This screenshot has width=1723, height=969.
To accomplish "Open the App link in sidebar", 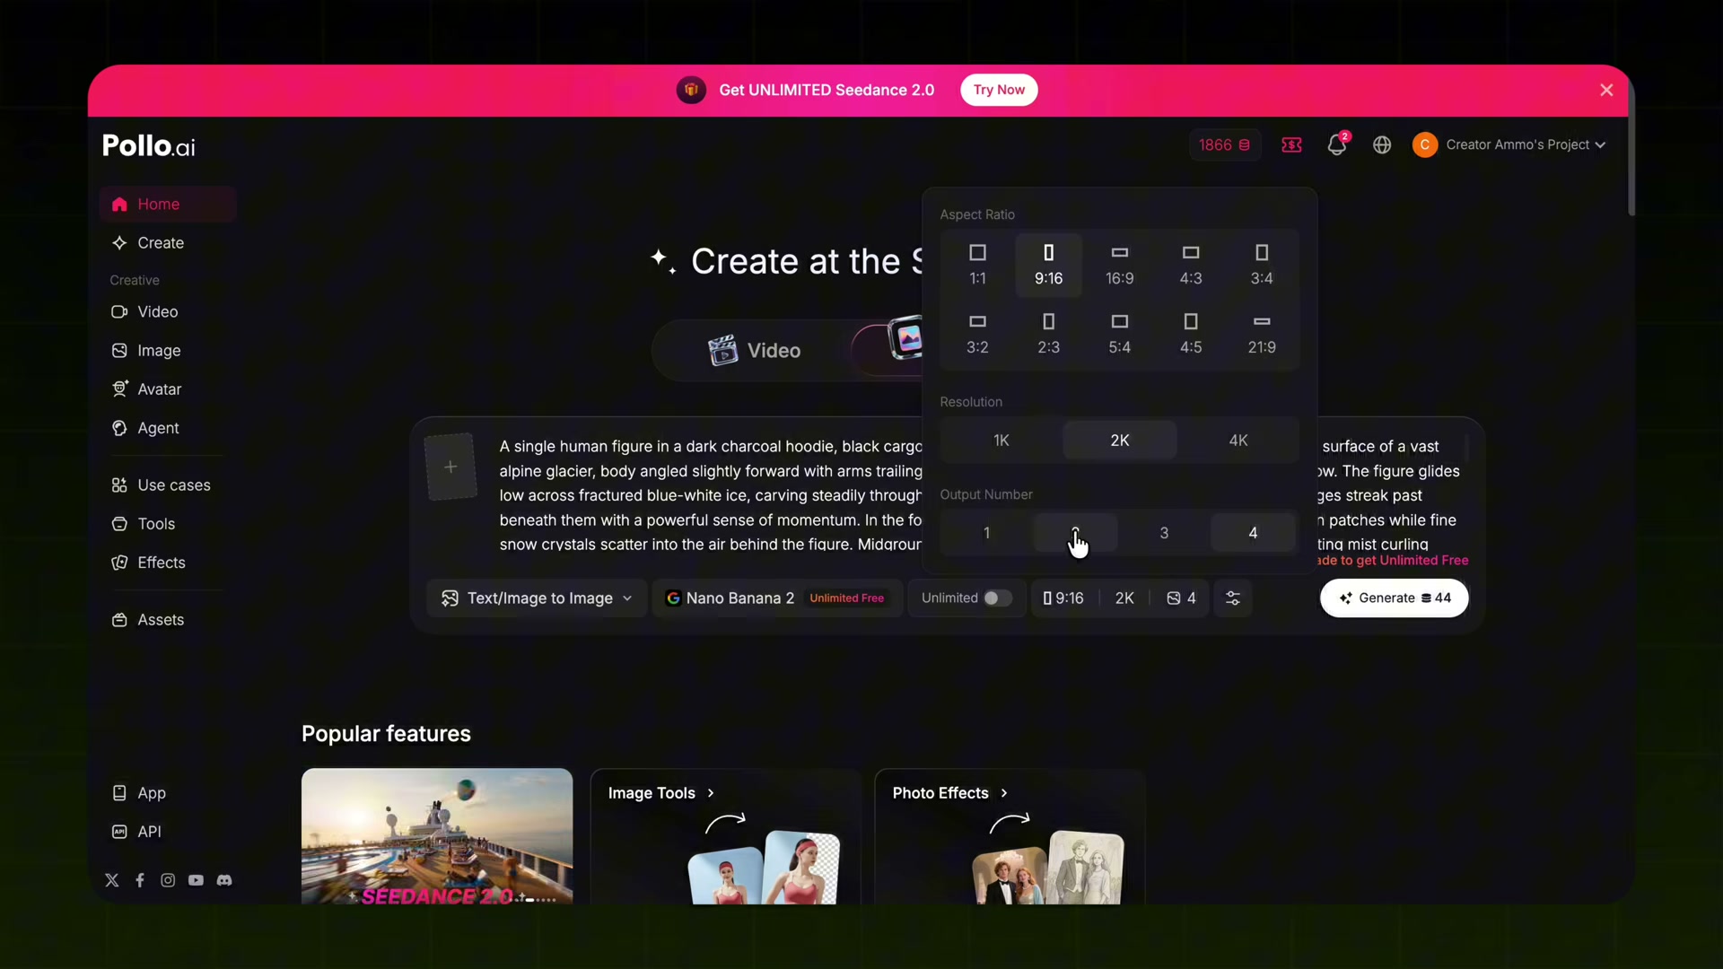I will (x=168, y=793).
